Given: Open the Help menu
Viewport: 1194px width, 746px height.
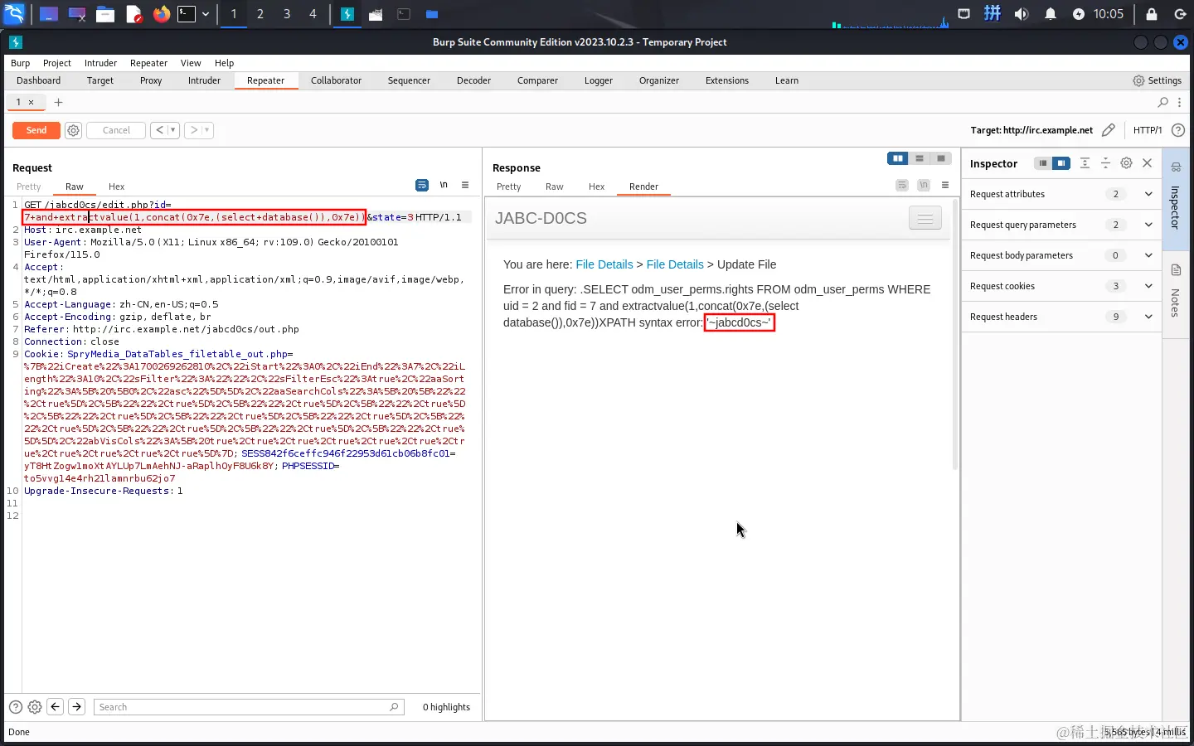Looking at the screenshot, I should 224,63.
